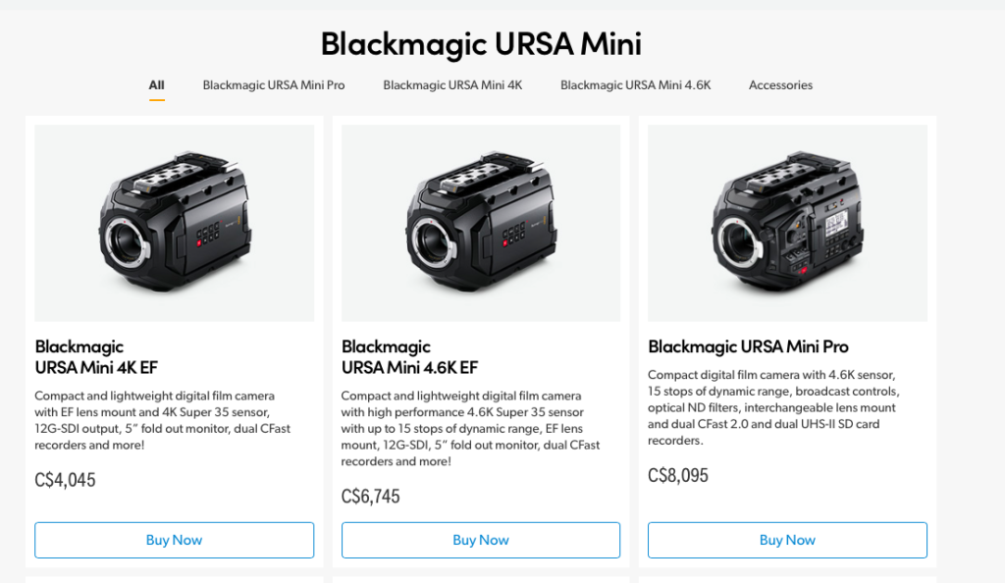Select the URSA Mini Pro camera image

pyautogui.click(x=787, y=223)
